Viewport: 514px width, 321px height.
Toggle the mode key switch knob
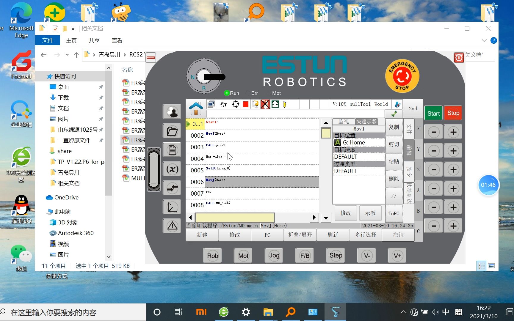click(204, 76)
